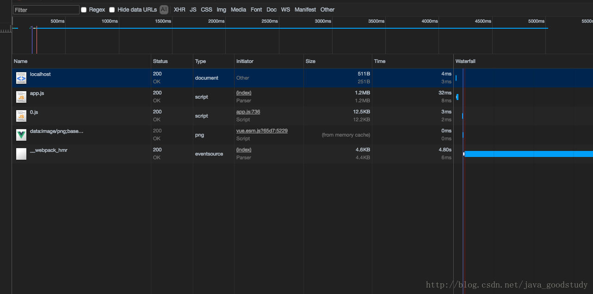The width and height of the screenshot is (593, 294).
Task: Click the Vue logo PNG thumbnail icon
Action: [x=21, y=135]
